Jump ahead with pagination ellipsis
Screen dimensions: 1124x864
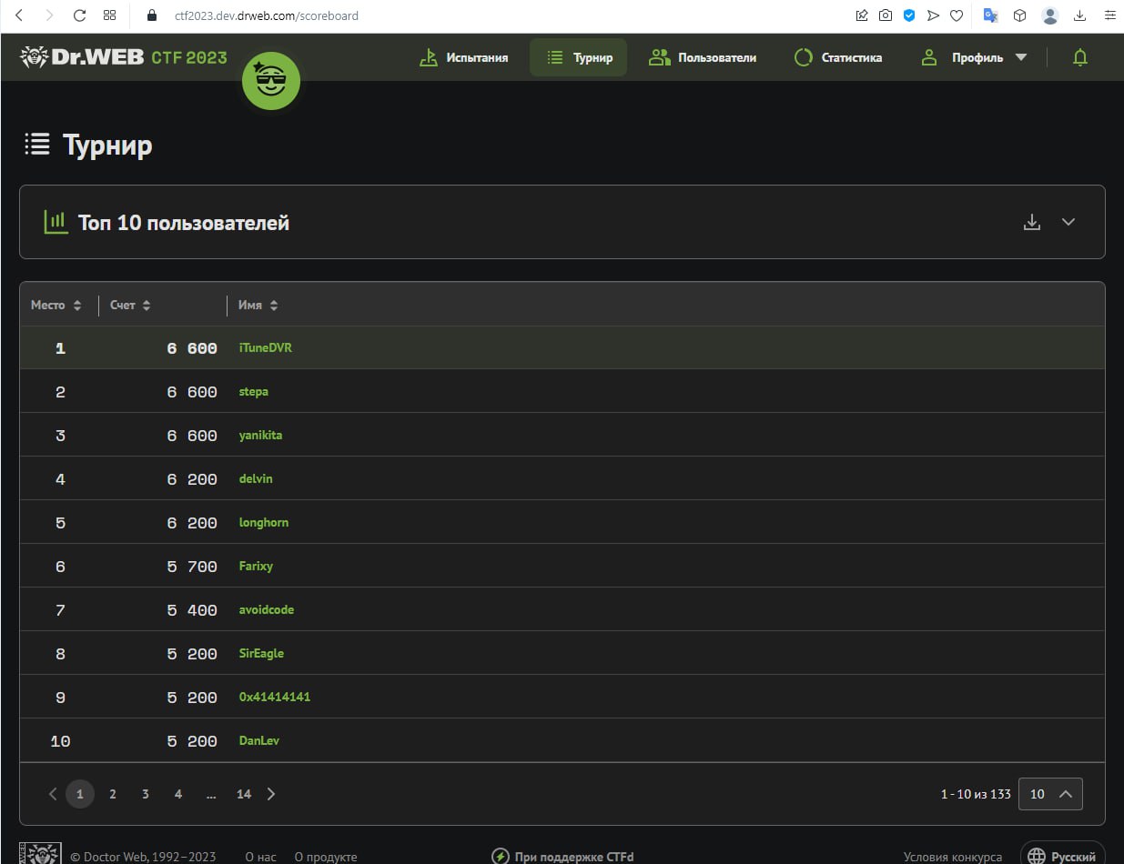pos(211,794)
